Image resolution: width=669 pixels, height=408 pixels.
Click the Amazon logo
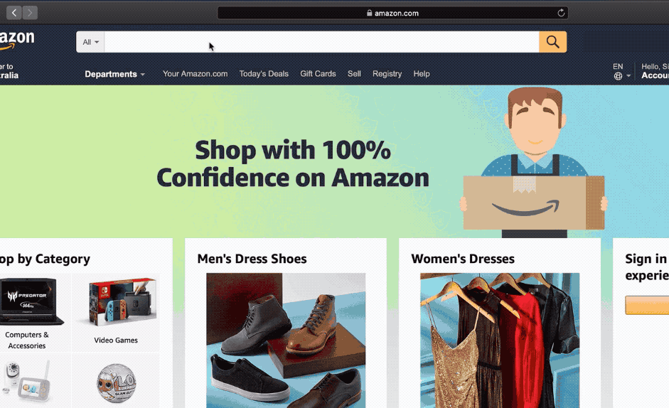point(17,41)
